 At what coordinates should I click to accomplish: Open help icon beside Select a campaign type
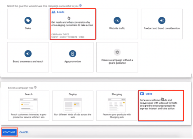coord(35,88)
